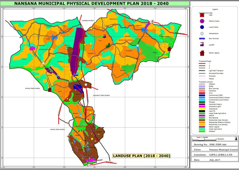Pick the Industrial (Heavy) purple swatch
The height and width of the screenshot is (170, 239).
click(202, 104)
